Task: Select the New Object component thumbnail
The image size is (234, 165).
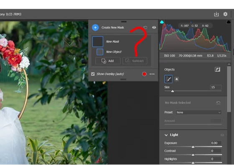Action: tap(100, 52)
